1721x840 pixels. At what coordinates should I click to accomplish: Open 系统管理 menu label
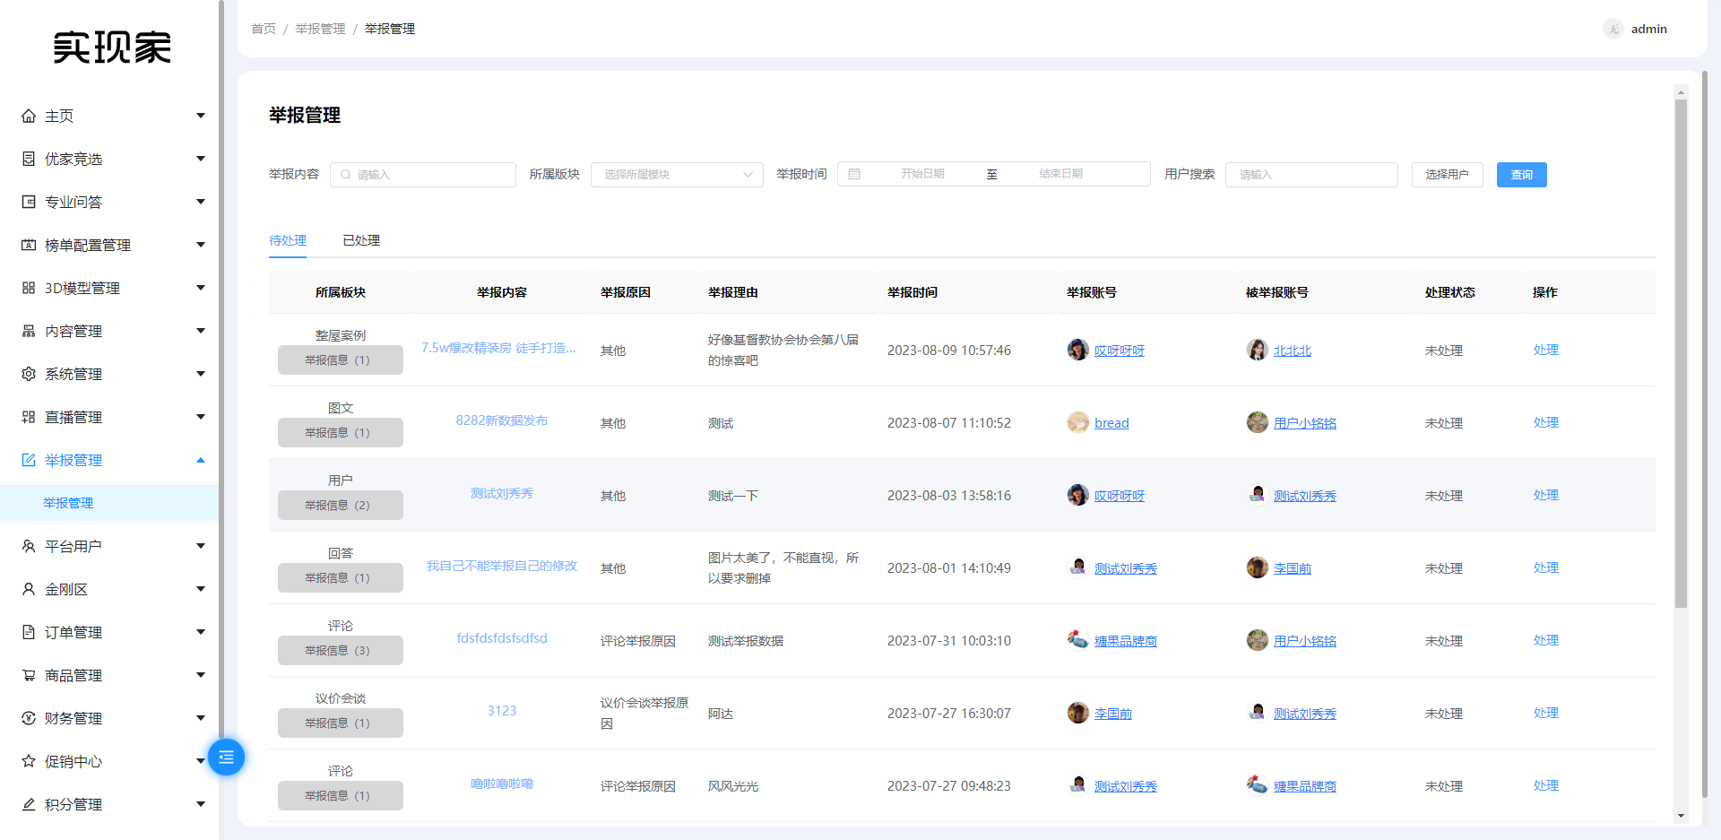(x=74, y=374)
